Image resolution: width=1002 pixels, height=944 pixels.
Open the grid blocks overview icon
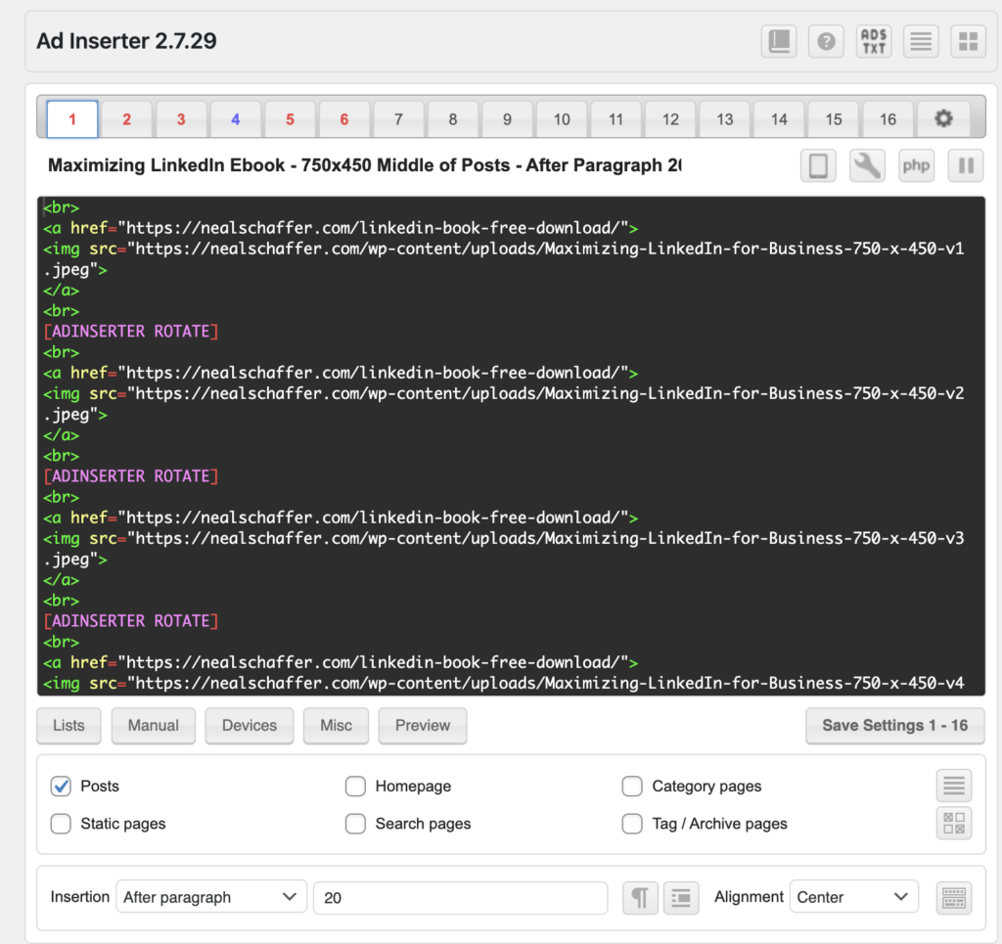968,41
